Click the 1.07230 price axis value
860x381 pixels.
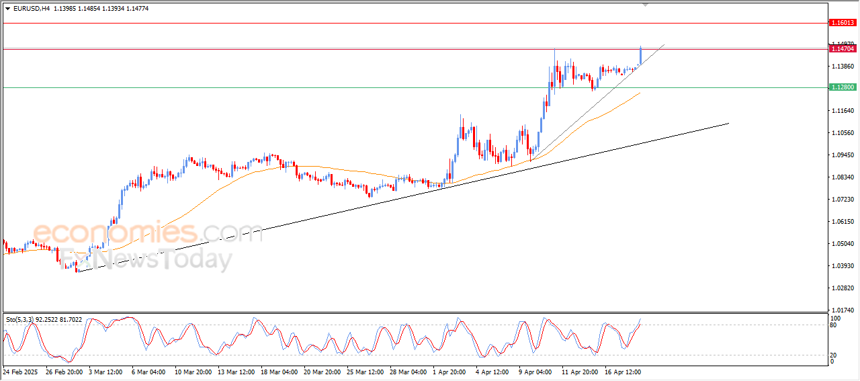(x=843, y=199)
